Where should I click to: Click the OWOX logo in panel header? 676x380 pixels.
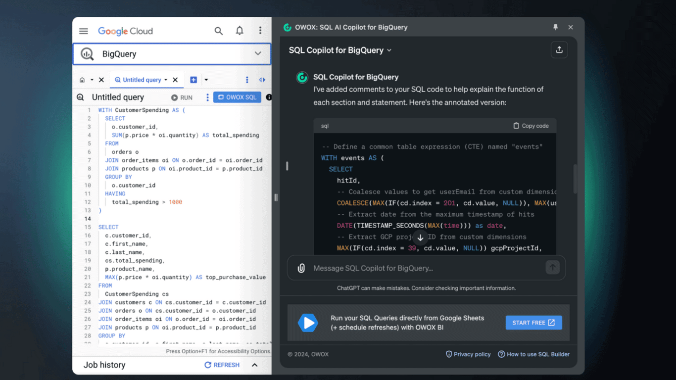287,27
